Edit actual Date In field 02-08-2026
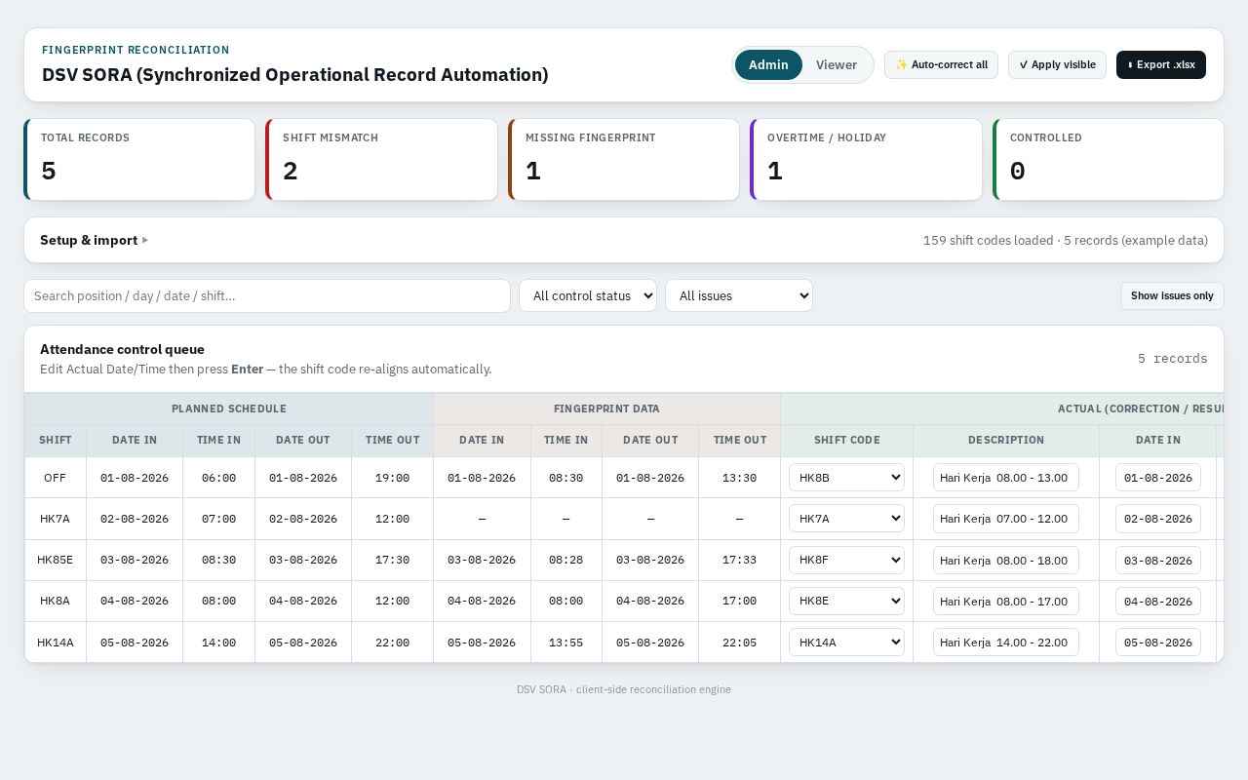This screenshot has width=1248, height=780. coord(1158,519)
